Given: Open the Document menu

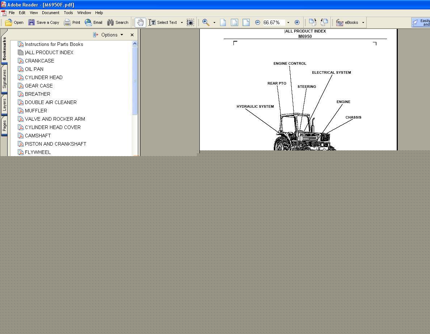Looking at the screenshot, I should 50,13.
